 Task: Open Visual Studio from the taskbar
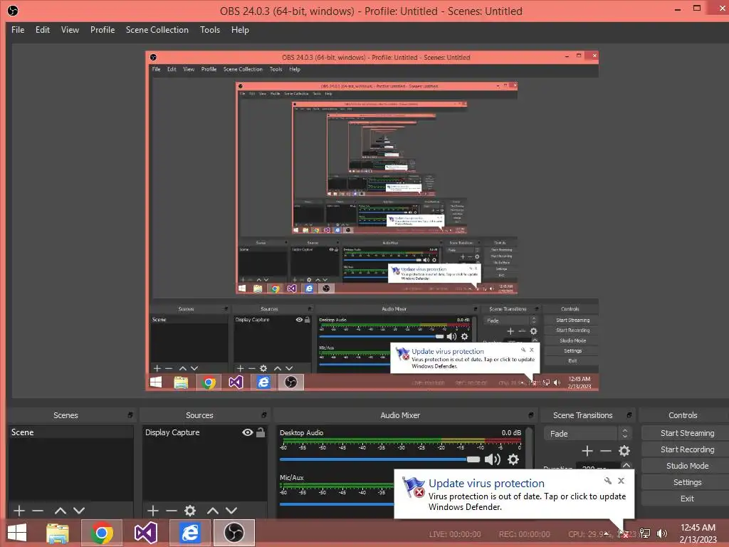pyautogui.click(x=145, y=533)
